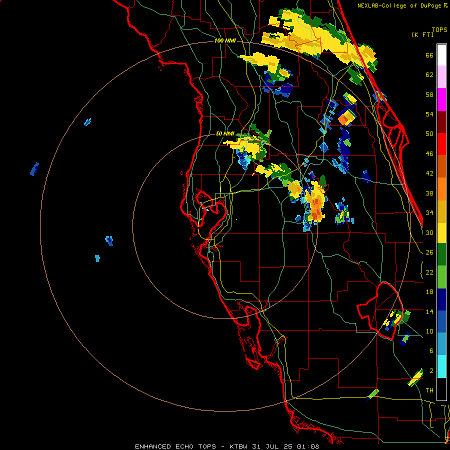Click the legend value 46
The width and height of the screenshot is (450, 450).
(429, 154)
